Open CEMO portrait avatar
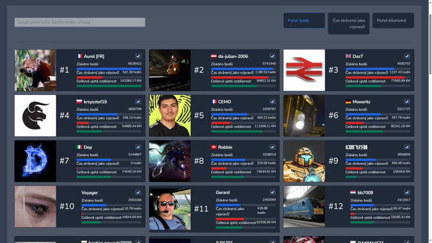 (170, 116)
